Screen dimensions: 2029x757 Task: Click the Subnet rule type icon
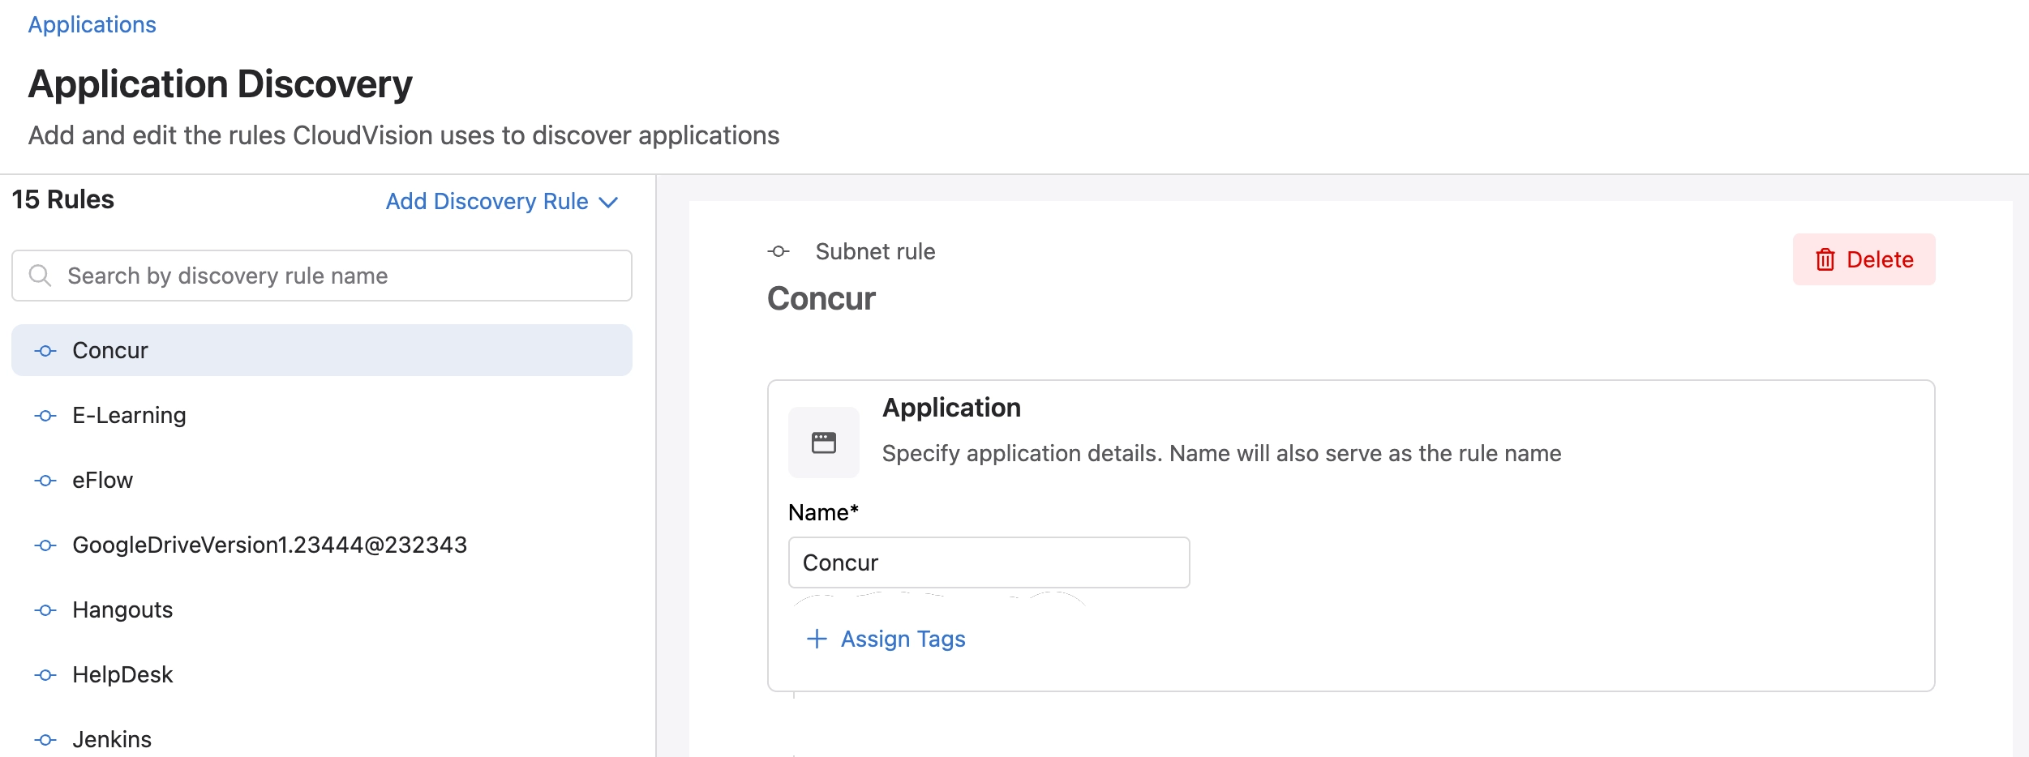coord(779,251)
